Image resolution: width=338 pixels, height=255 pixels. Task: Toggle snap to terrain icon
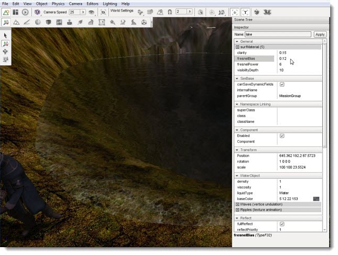160,12
